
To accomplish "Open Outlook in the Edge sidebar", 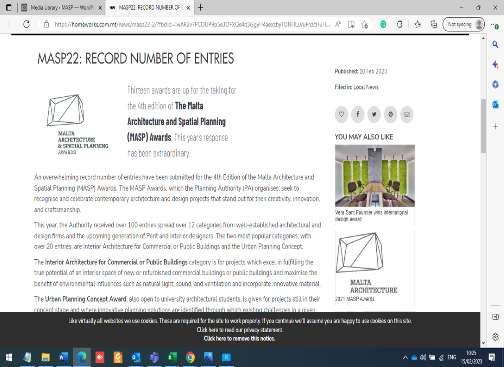I will pos(495,105).
